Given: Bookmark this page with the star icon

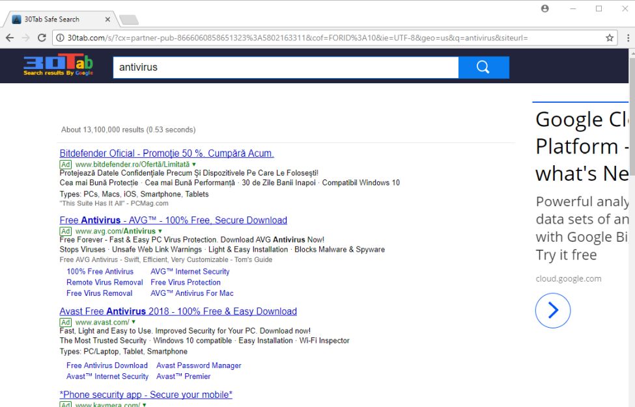Looking at the screenshot, I should pos(610,38).
